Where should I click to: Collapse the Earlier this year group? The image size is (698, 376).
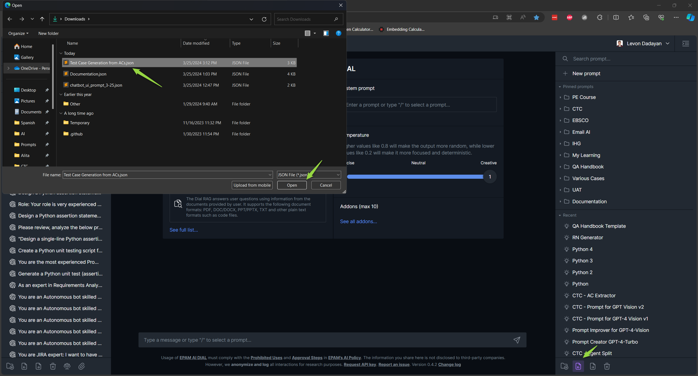[61, 95]
